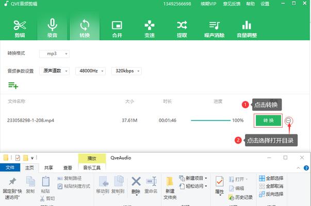The image size is (311, 206).
Task: Open 设置 in QVE title bar
Action: click(265, 4)
